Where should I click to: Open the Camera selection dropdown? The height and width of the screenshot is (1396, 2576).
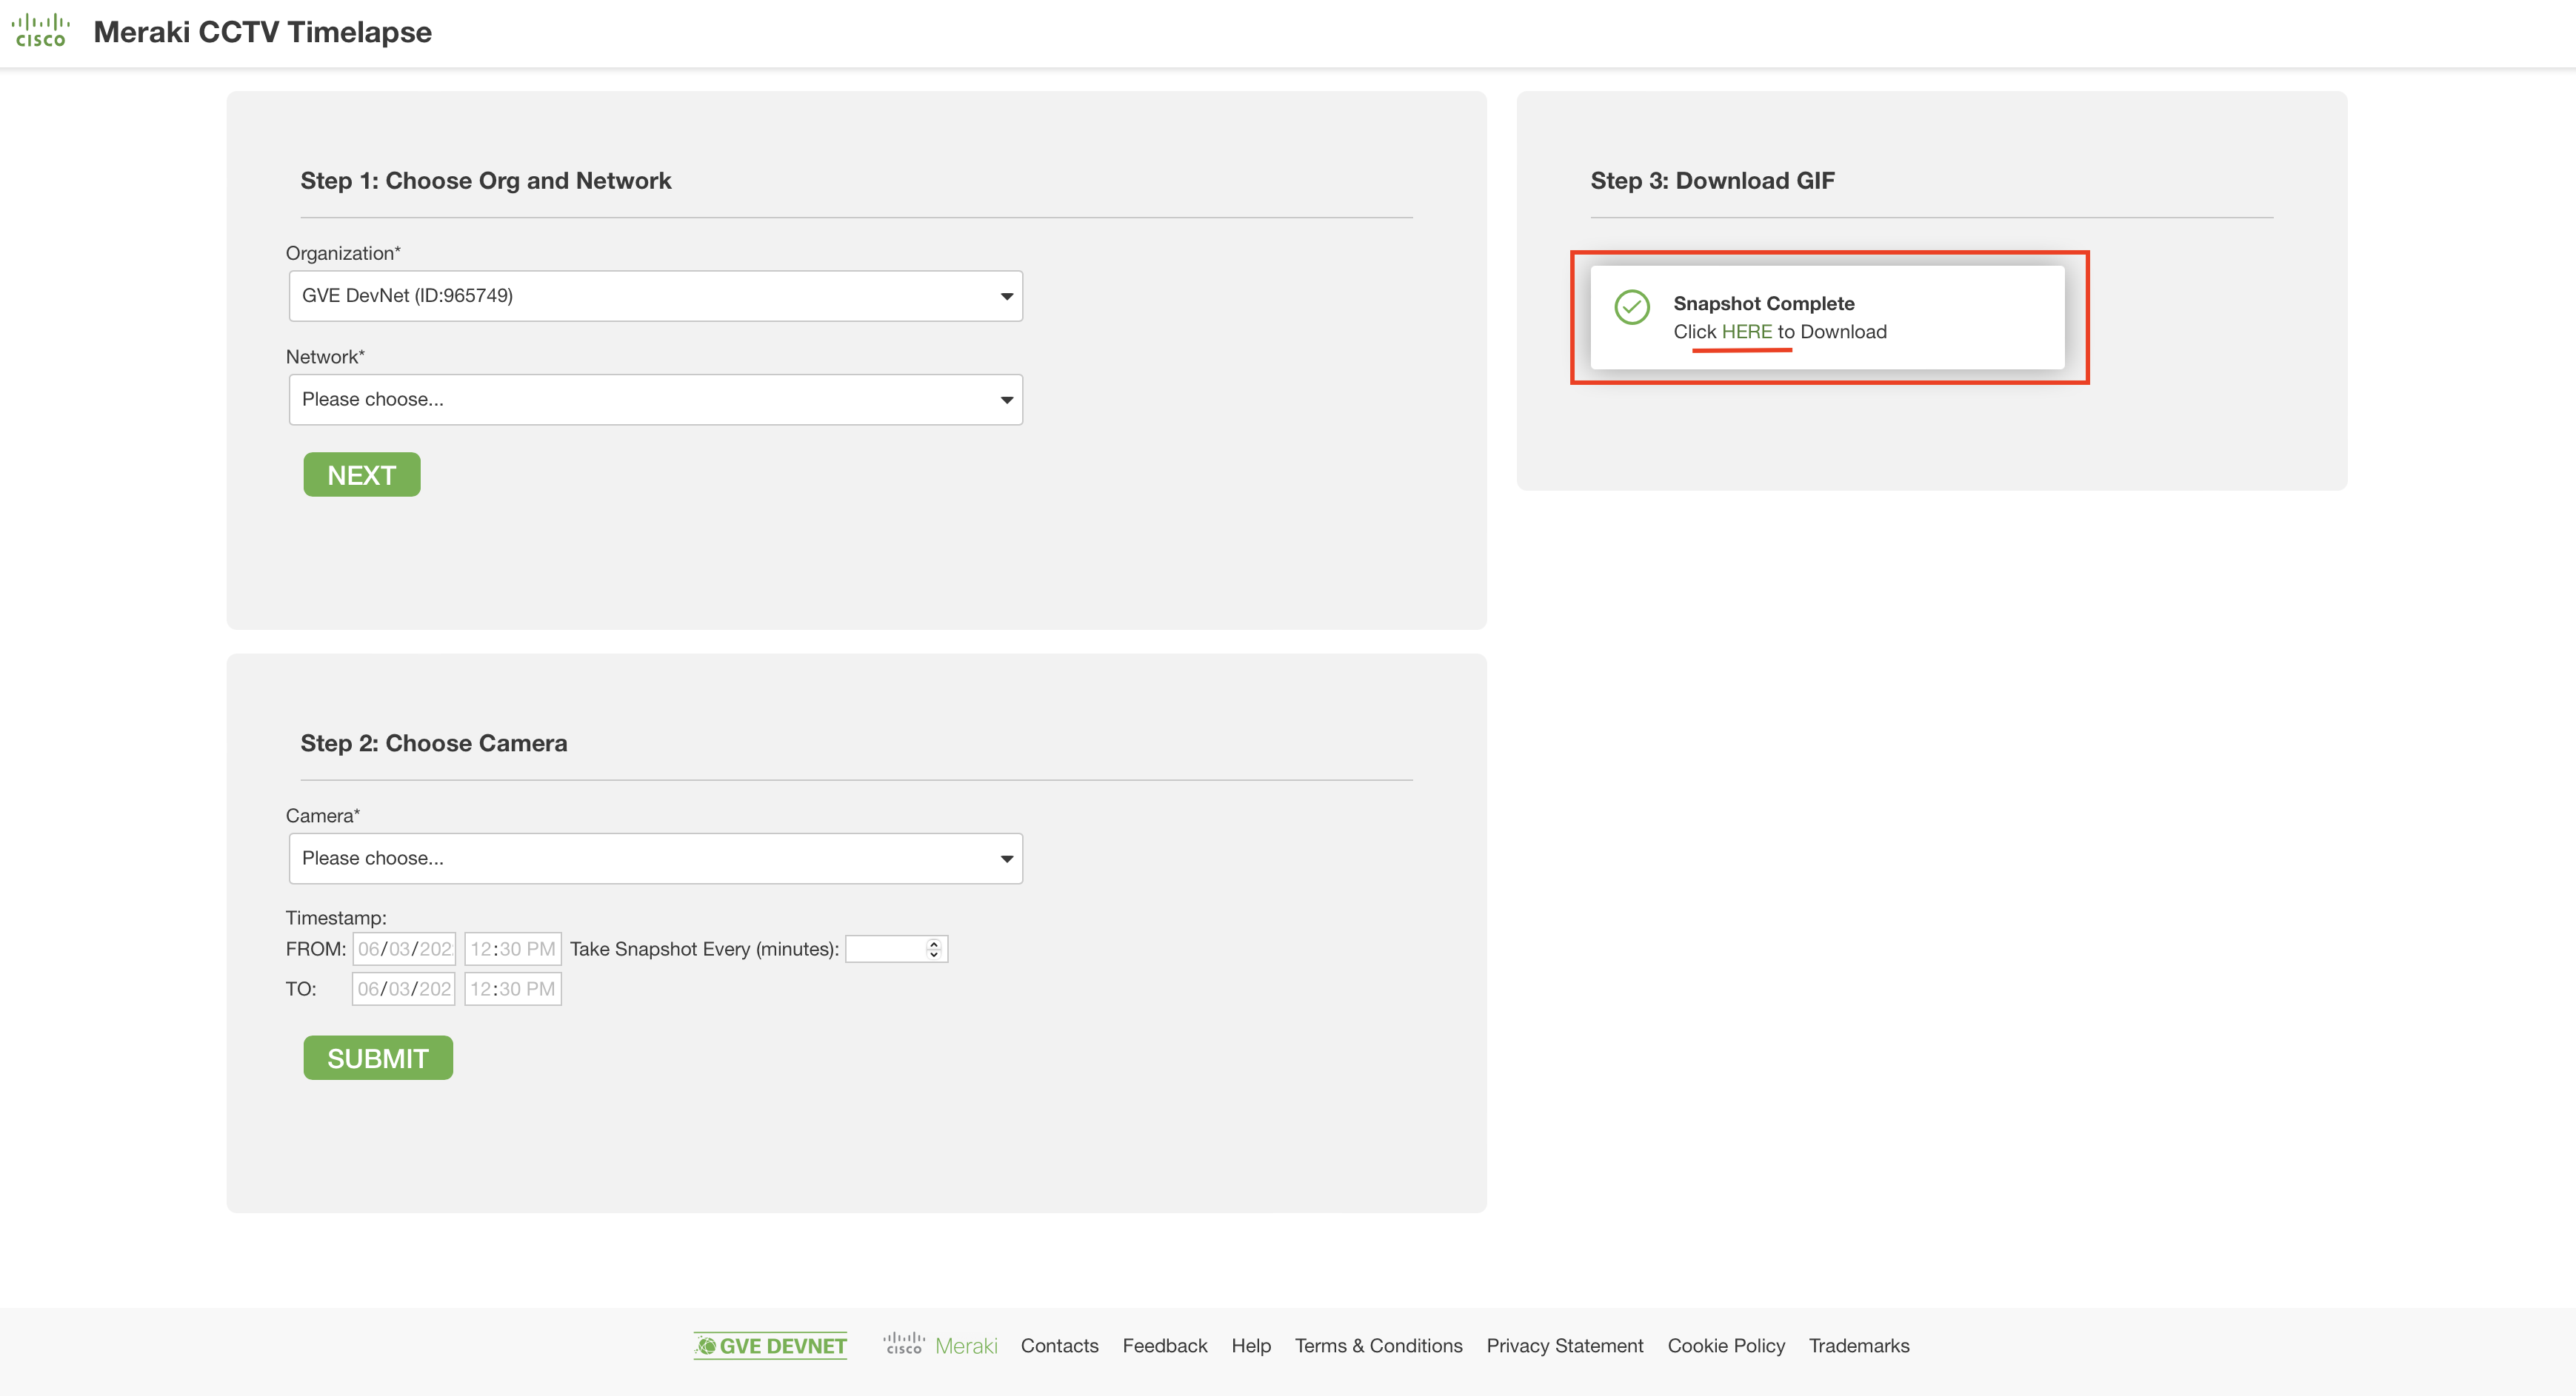(655, 859)
